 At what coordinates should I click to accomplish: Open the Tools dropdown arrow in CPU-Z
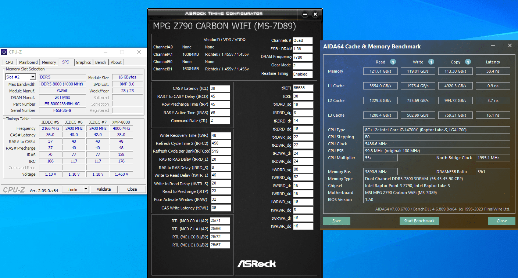[x=86, y=189]
